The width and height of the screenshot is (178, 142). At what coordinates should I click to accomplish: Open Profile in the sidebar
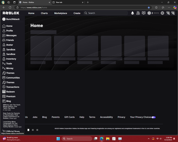point(7,31)
